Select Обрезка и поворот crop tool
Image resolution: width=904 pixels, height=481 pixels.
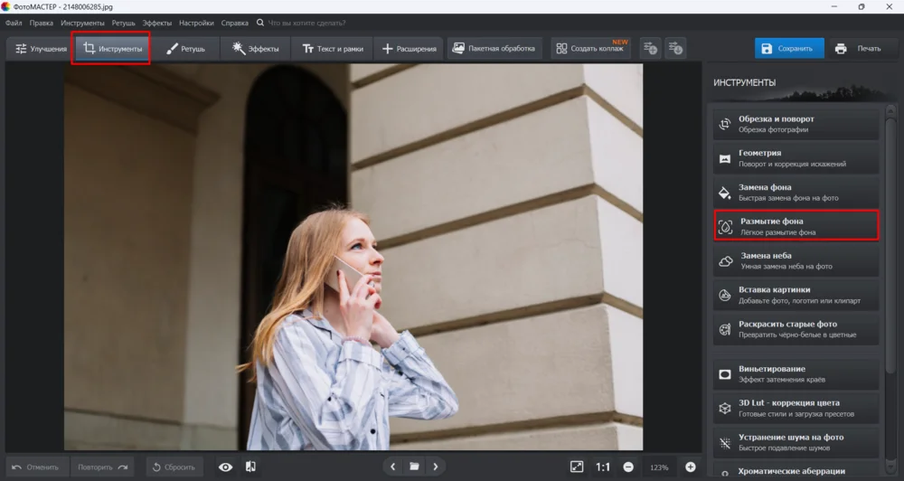coord(796,124)
